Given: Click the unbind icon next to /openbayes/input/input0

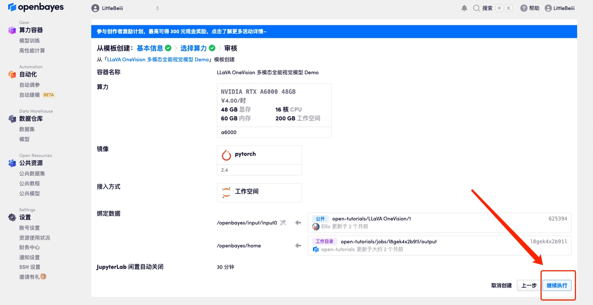Looking at the screenshot, I should point(283,223).
